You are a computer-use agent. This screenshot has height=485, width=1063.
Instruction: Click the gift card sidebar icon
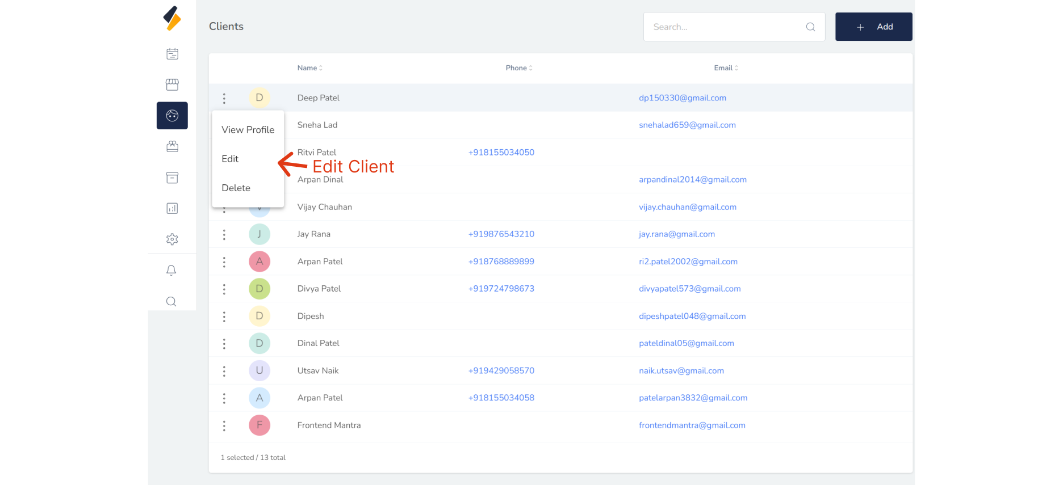[x=172, y=146]
